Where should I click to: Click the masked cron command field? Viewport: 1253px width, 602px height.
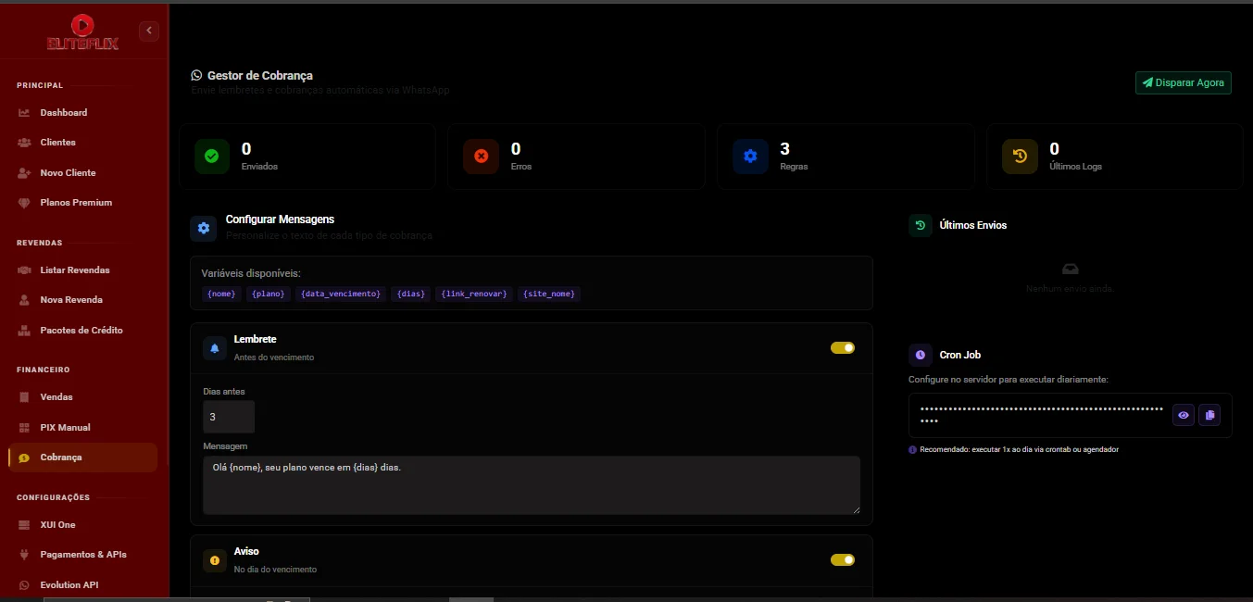tap(1042, 415)
